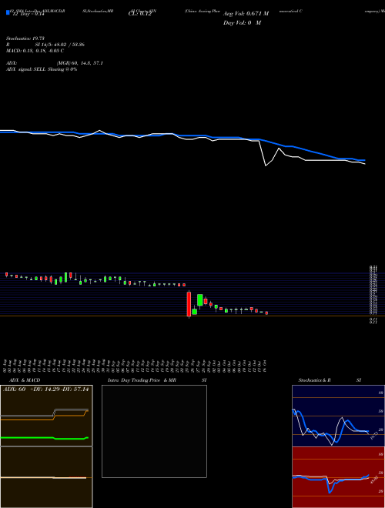Click the 'MACD: 0.13, 0.18, -0.05 C' line
Image resolution: width=385 pixels, height=508 pixels.
coord(35,51)
